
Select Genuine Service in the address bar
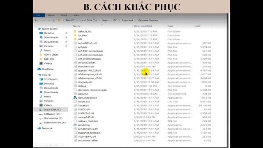(x=148, y=20)
